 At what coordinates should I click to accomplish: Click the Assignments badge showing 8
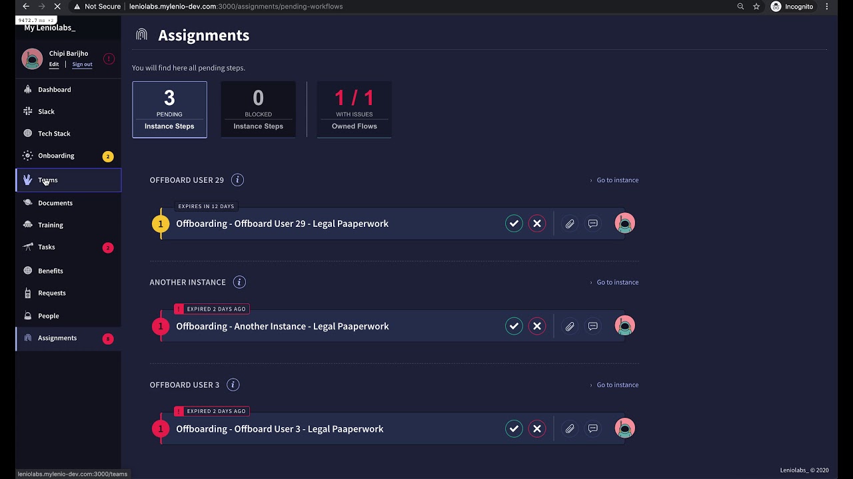click(x=108, y=339)
